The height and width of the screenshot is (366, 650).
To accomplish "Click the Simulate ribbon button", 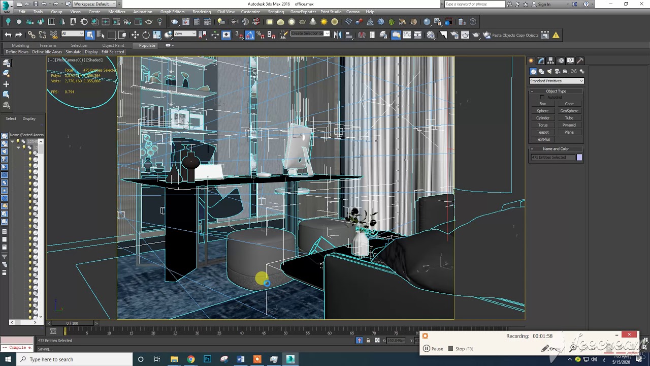I will click(73, 52).
